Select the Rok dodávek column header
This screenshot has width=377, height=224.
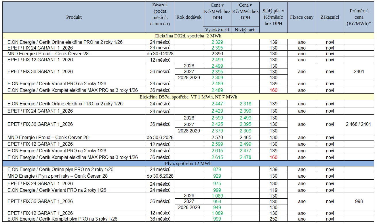tap(188, 17)
